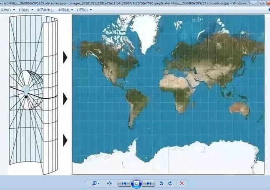Click the window title bar file name
The image size is (270, 190).
[126, 3]
